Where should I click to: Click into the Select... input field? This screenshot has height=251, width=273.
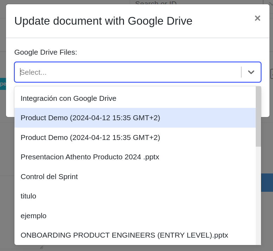point(127,72)
